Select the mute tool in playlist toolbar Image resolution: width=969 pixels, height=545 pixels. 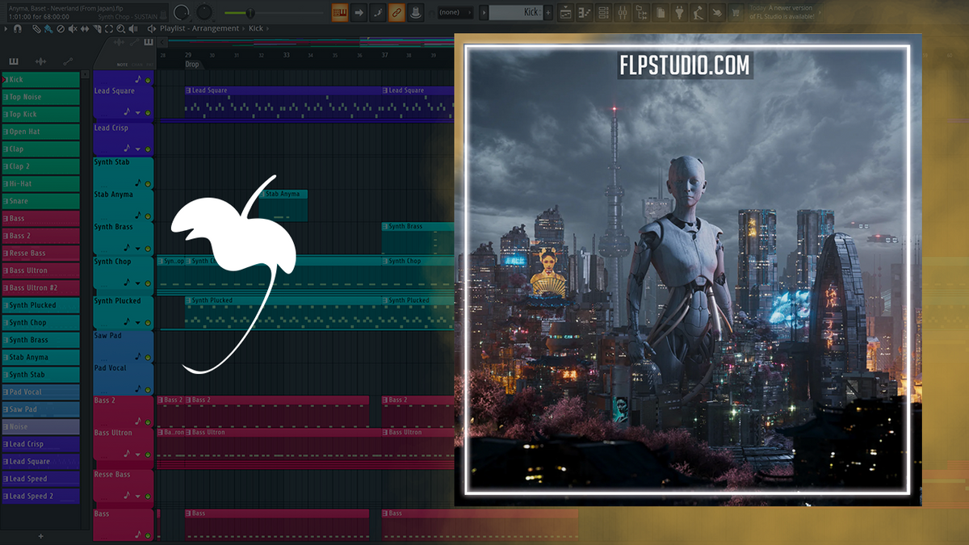pyautogui.click(x=73, y=28)
